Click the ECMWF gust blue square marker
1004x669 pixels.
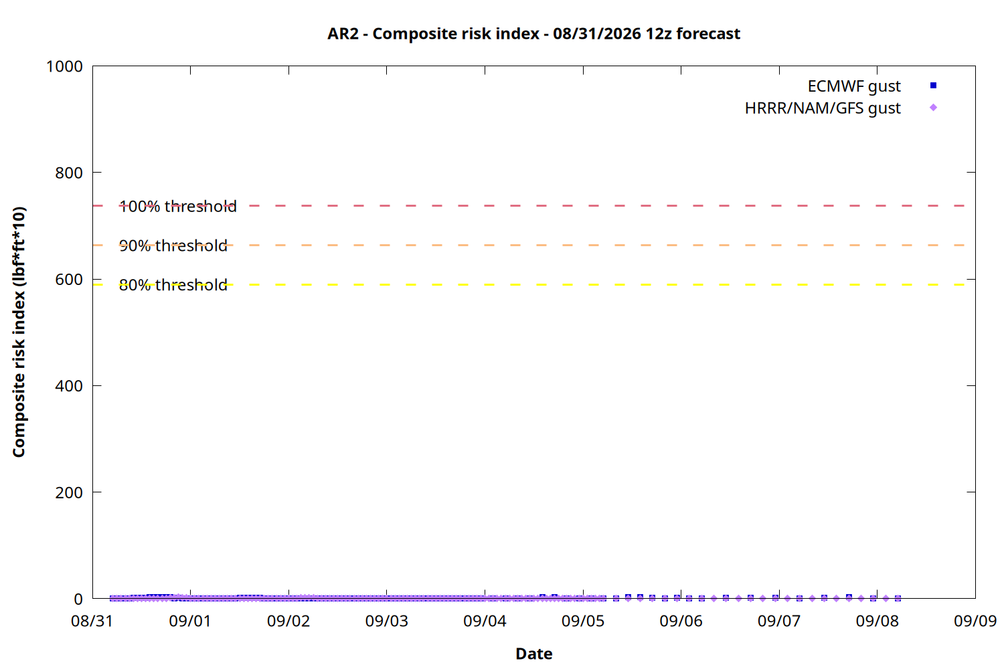pyautogui.click(x=933, y=86)
